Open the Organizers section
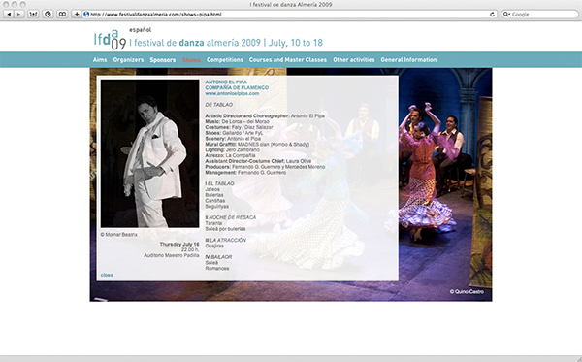Image resolution: width=582 pixels, height=362 pixels. click(x=128, y=60)
